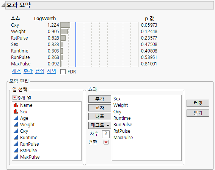Click the 커밋 button
This screenshot has width=215, height=170.
pos(198,103)
